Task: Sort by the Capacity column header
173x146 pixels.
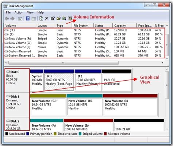Action: [124, 26]
